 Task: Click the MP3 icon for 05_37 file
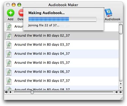point(9,63)
